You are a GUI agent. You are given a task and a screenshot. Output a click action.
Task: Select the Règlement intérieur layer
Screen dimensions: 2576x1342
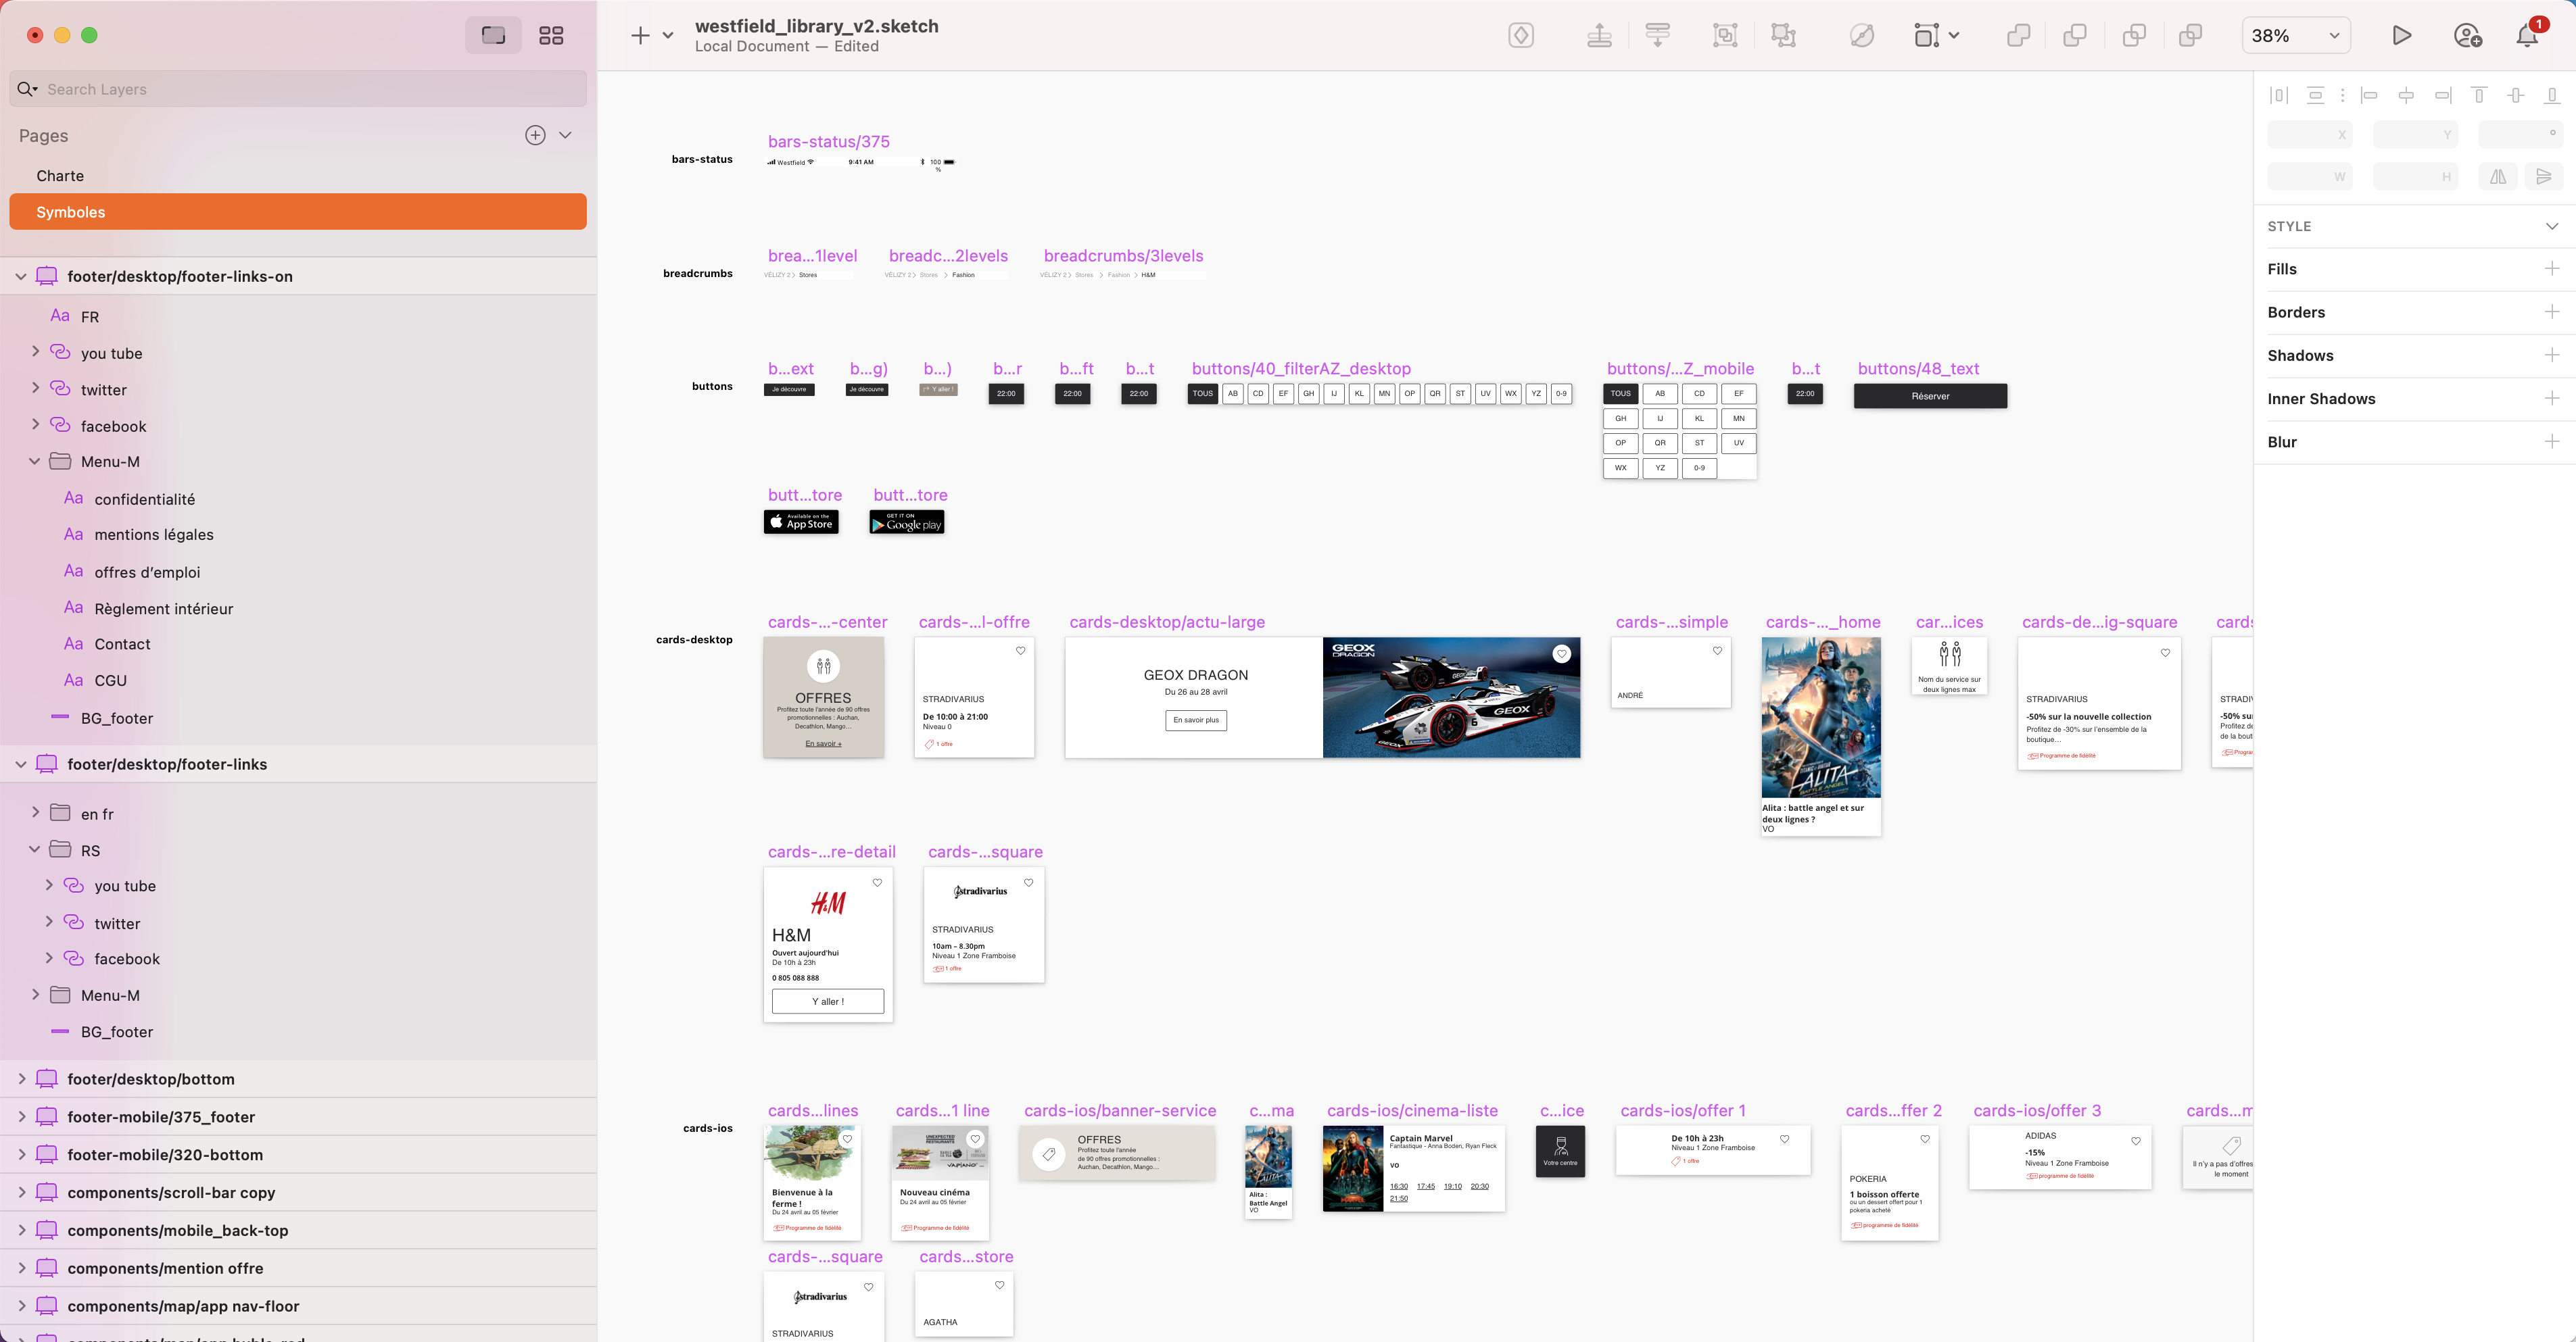coord(164,609)
